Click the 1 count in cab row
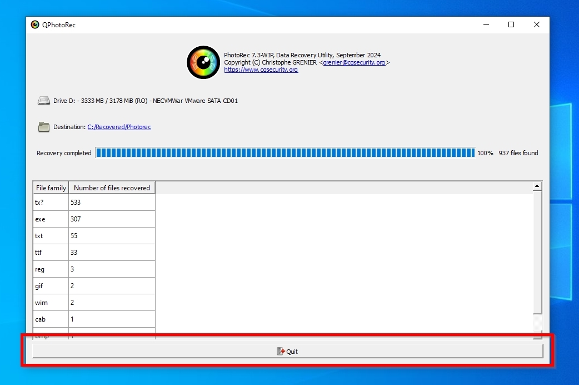 pyautogui.click(x=112, y=319)
